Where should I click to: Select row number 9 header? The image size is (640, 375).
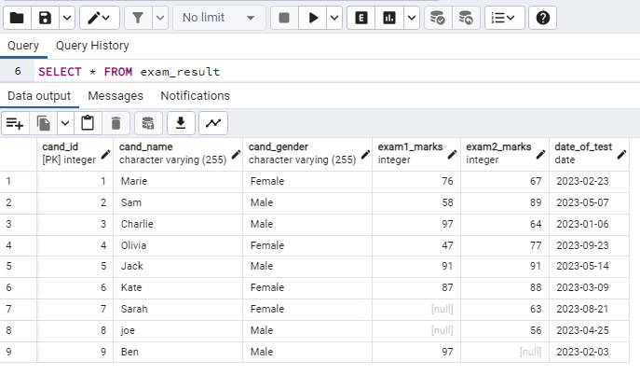click(x=19, y=352)
